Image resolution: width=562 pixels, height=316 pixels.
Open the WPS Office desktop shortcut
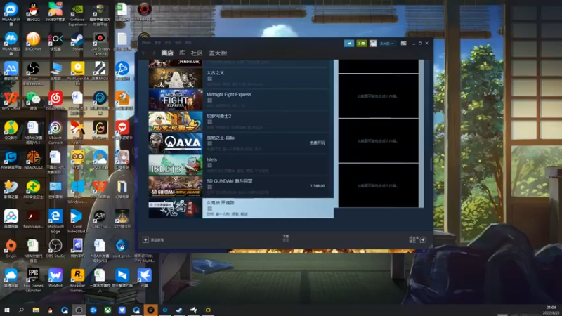[x=11, y=100]
